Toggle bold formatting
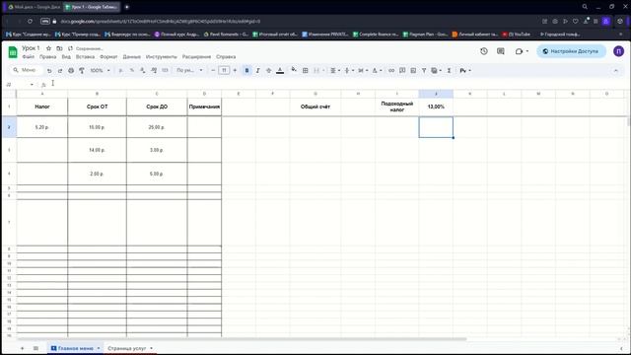This screenshot has width=631, height=355. (246, 70)
